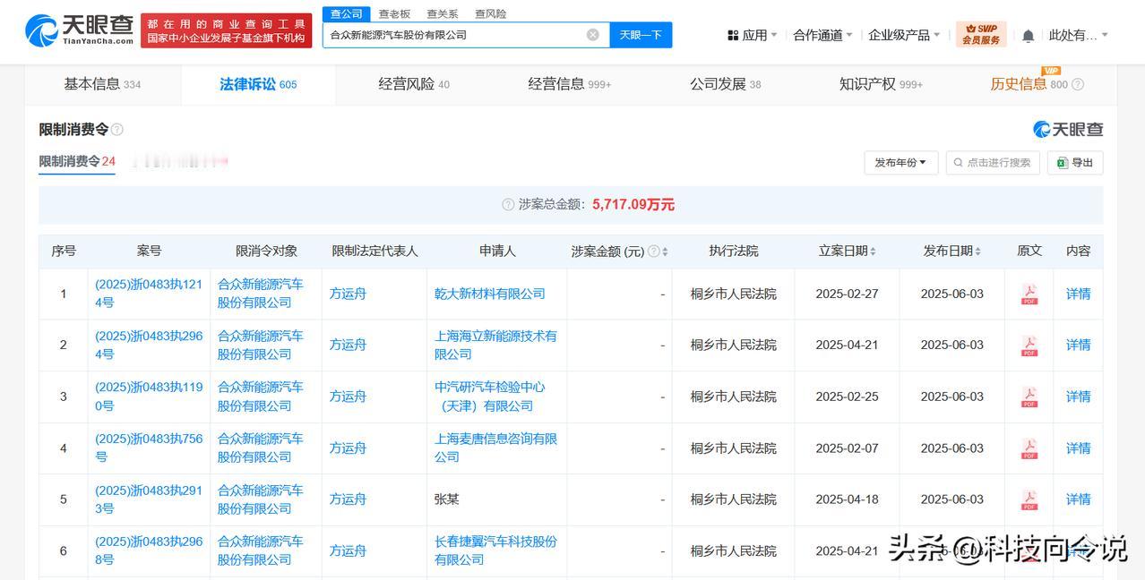This screenshot has height=580, width=1145.
Task: Open case (2025)浙0483执1190号
Action: 149,397
